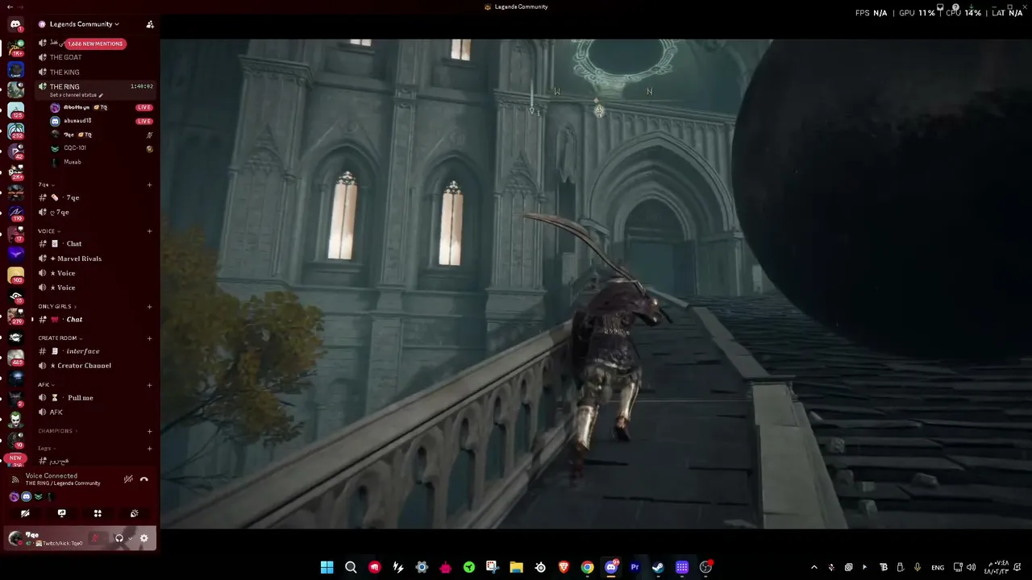Image resolution: width=1032 pixels, height=580 pixels.
Task: Open the Joker avatar server
Action: [15, 420]
